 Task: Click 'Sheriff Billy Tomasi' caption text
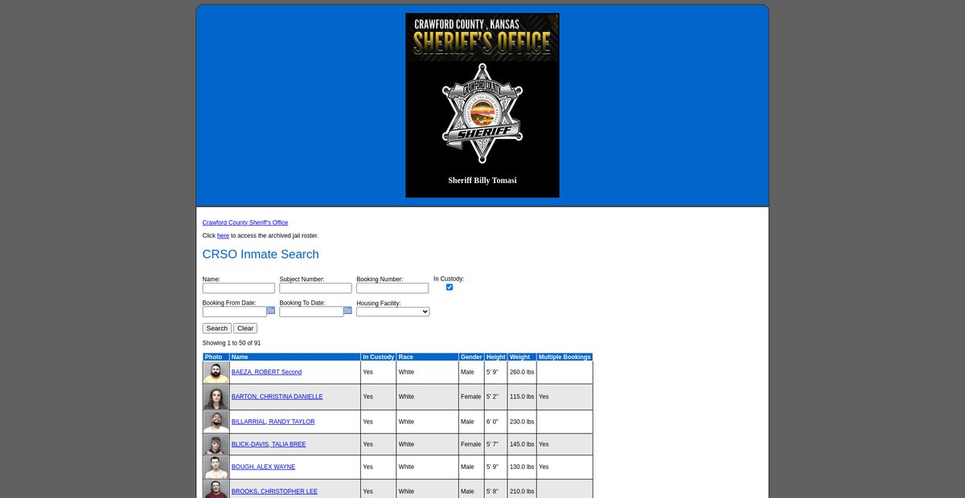[482, 181]
